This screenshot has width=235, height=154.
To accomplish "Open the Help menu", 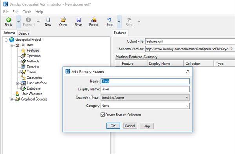I will [x=39, y=12].
